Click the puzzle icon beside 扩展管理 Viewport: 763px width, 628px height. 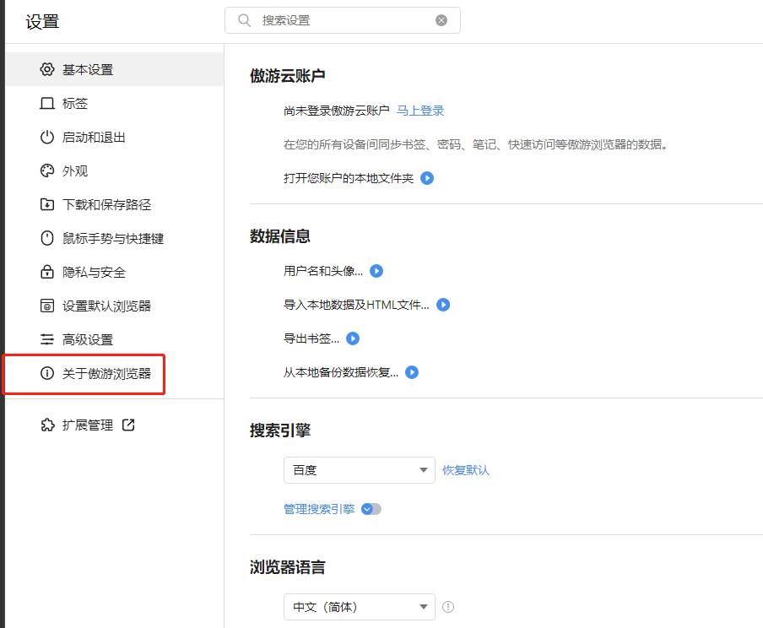[x=47, y=425]
